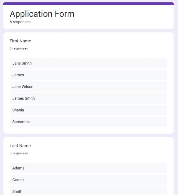Screen dimensions: 178x195
Task: Click the Application Form title
Action: pos(42,14)
